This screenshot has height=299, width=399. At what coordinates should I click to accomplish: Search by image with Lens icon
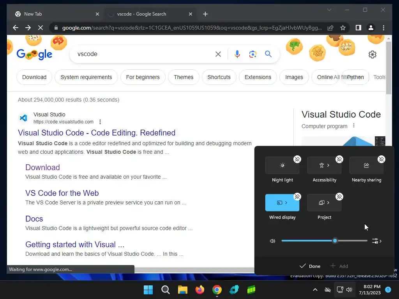(x=252, y=54)
